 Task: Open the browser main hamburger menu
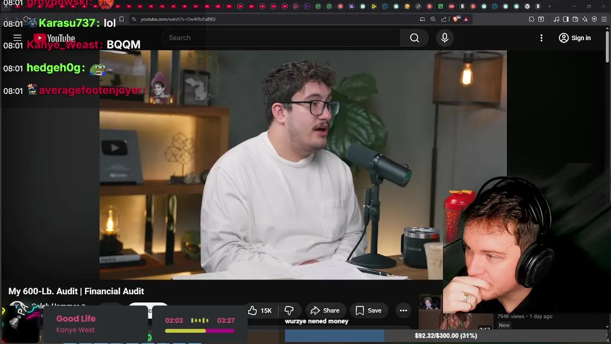[x=604, y=19]
